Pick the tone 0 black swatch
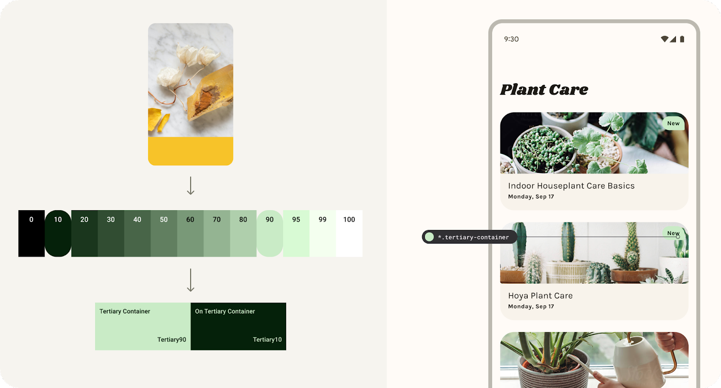This screenshot has width=721, height=388. click(32, 233)
